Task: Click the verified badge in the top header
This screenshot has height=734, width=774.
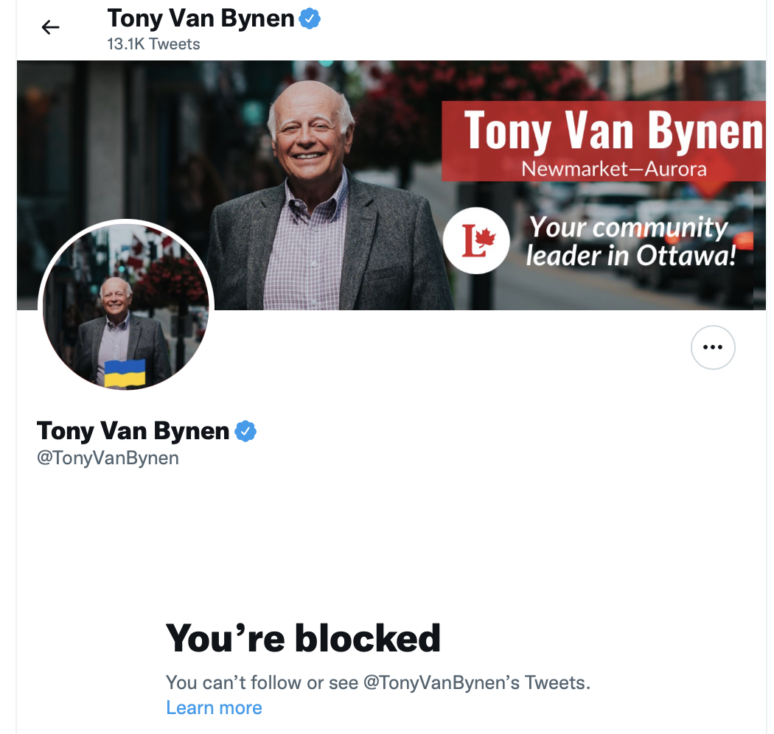Action: [310, 19]
